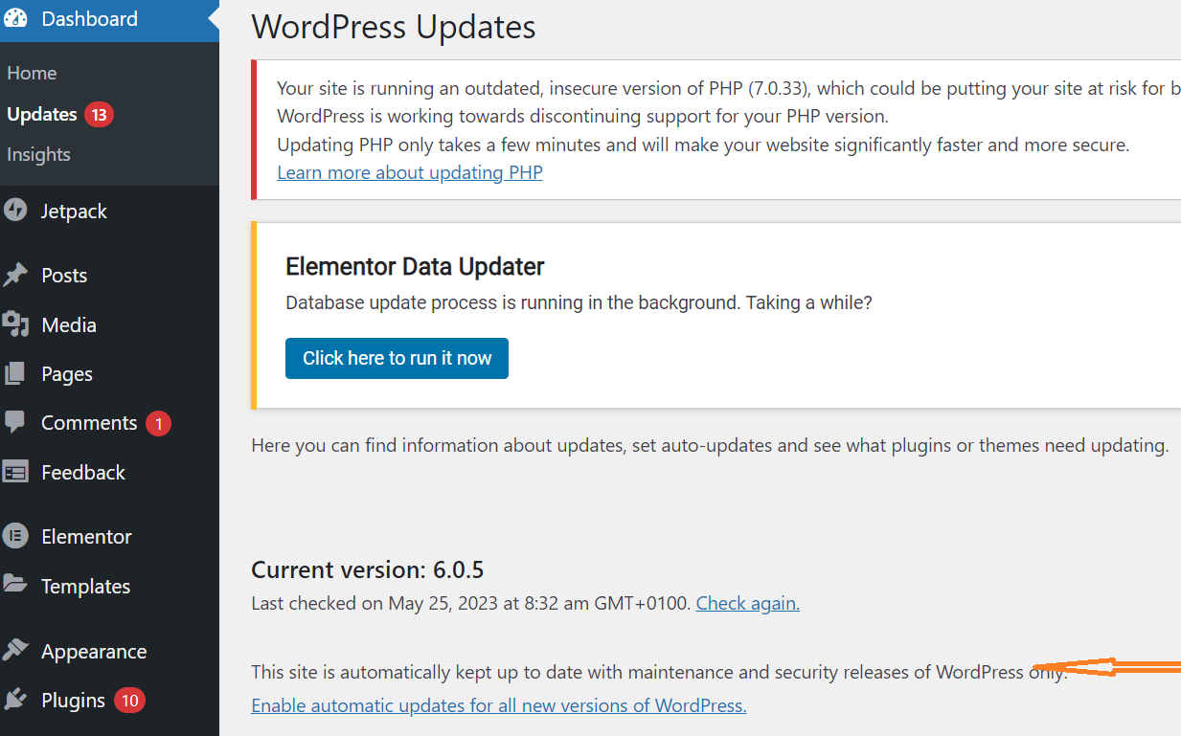The width and height of the screenshot is (1181, 736).
Task: Click the Plugins 10 pending updates badge
Action: [129, 701]
